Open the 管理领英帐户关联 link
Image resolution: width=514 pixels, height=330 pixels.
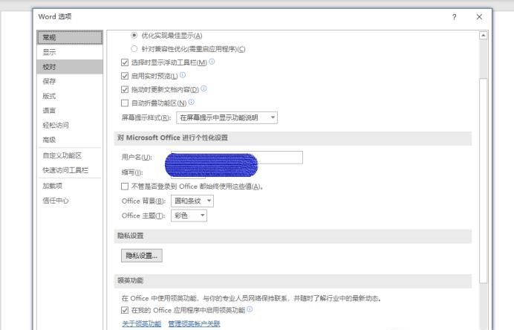click(x=194, y=324)
